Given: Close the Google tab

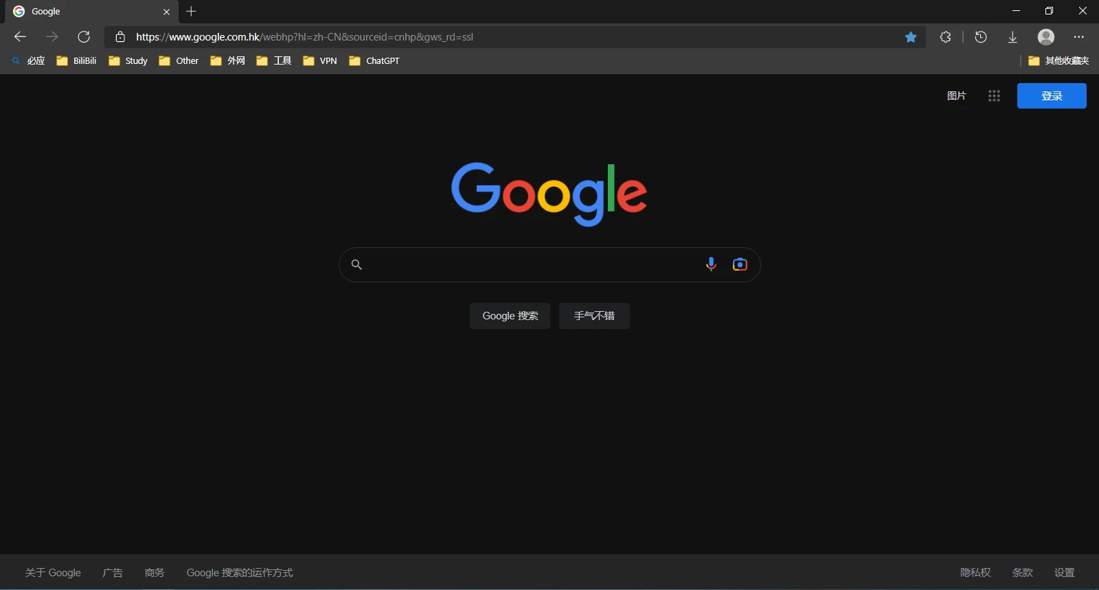Looking at the screenshot, I should (166, 12).
